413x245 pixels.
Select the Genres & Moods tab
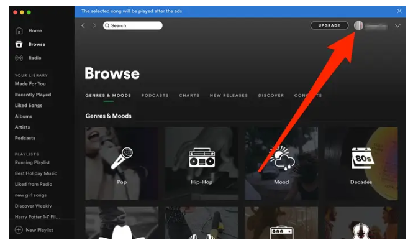(x=108, y=96)
